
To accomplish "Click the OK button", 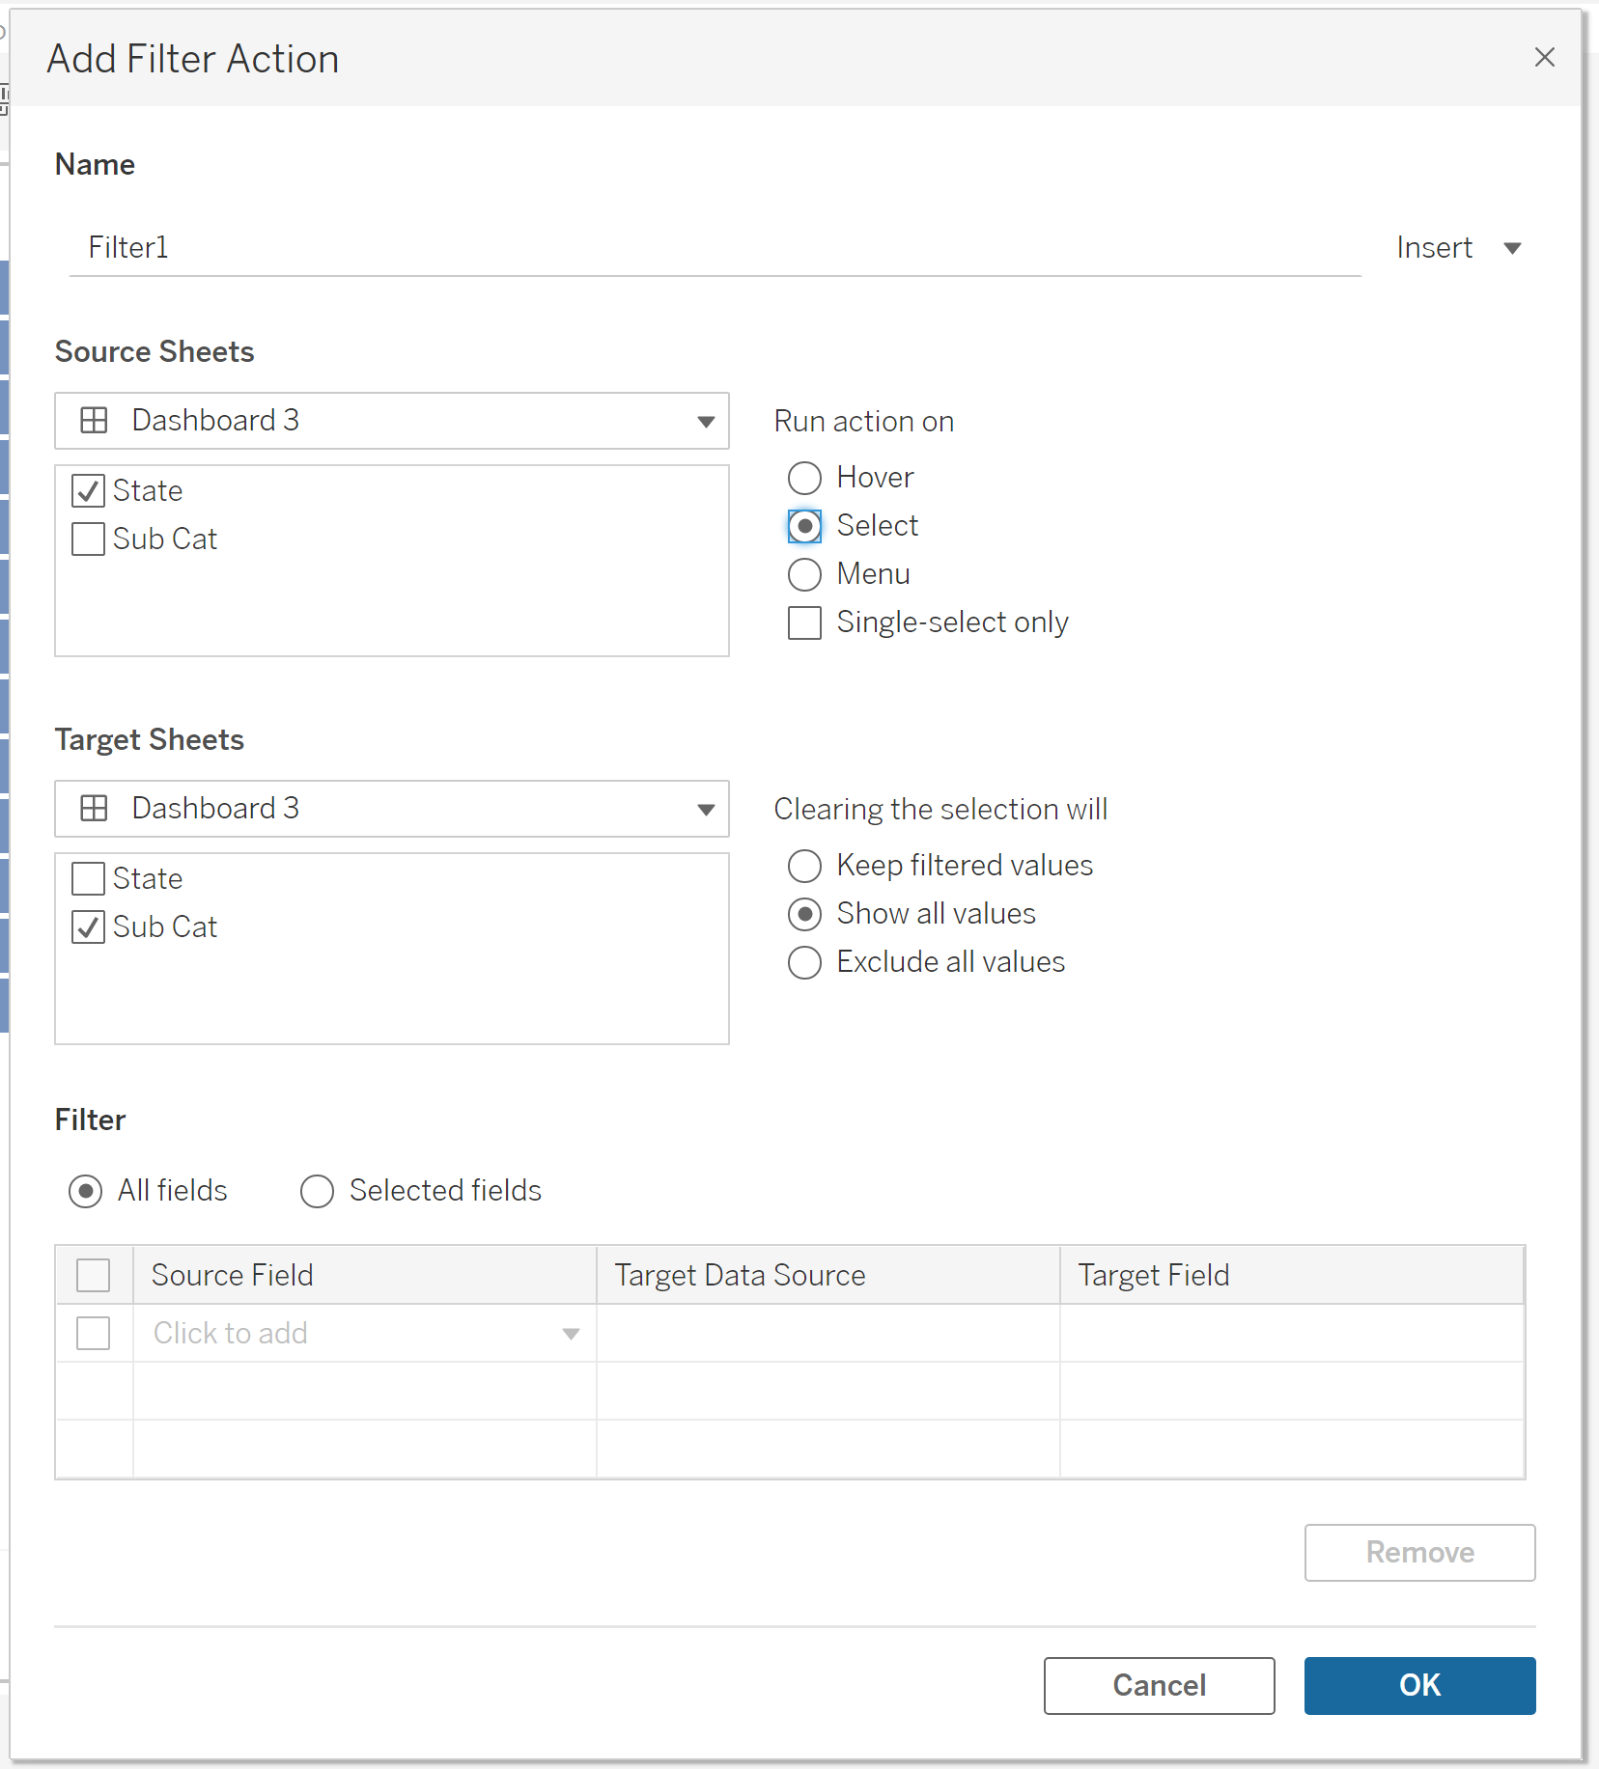I will (1419, 1685).
